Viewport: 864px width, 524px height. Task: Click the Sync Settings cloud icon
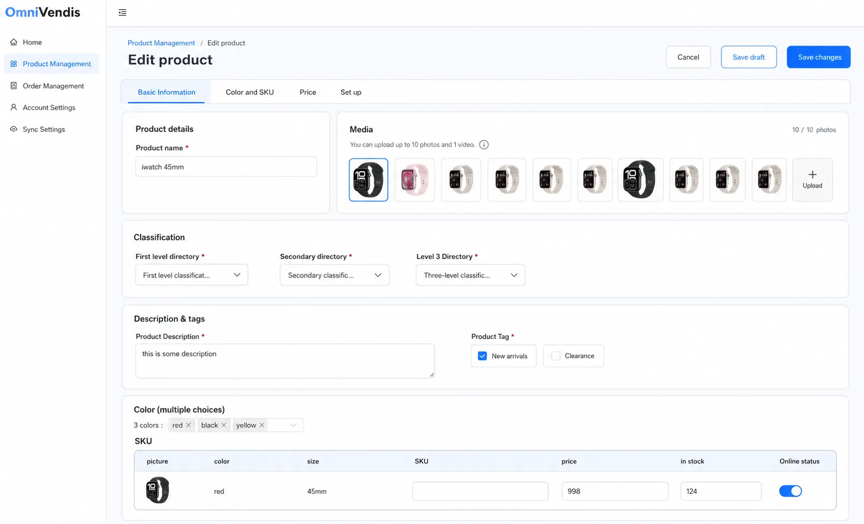14,129
